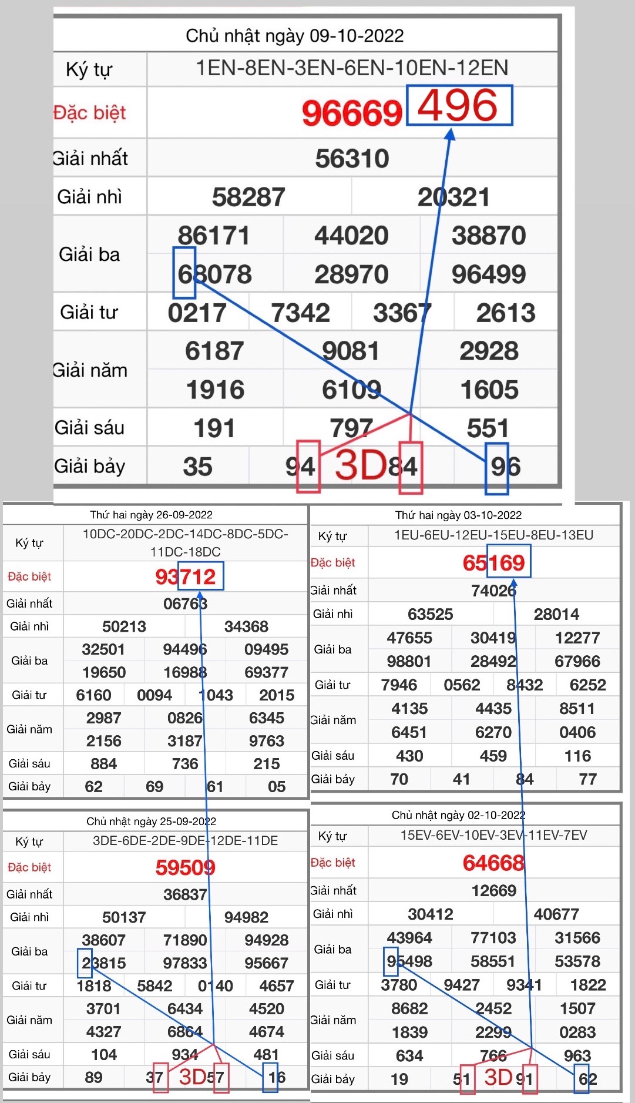Image resolution: width=635 pixels, height=1103 pixels.
Task: Click the header Thứ hai ngày 26-09-2022
Action: pos(151,515)
